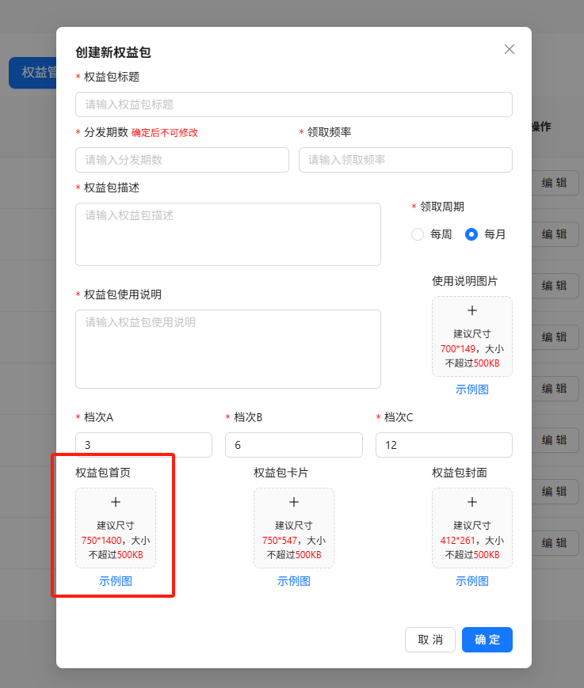Edit the 档次A value field
The image size is (584, 688).
click(143, 445)
